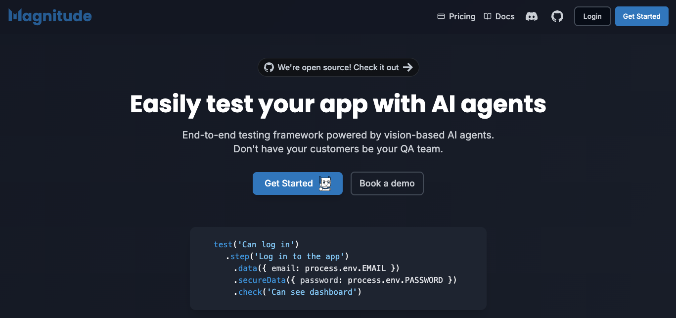Viewport: 676px width, 318px height.
Task: Click the GitHub icon in the open source banner
Action: pos(269,67)
